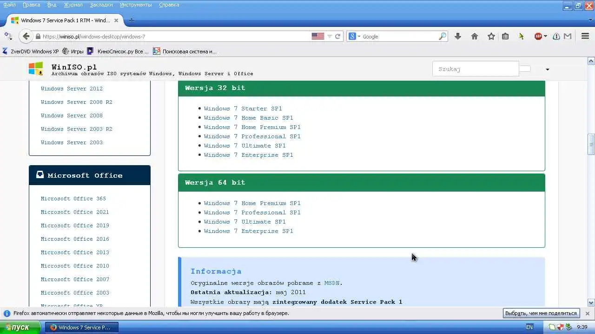
Task: Open the address bar history dropdown arrow
Action: 330,36
